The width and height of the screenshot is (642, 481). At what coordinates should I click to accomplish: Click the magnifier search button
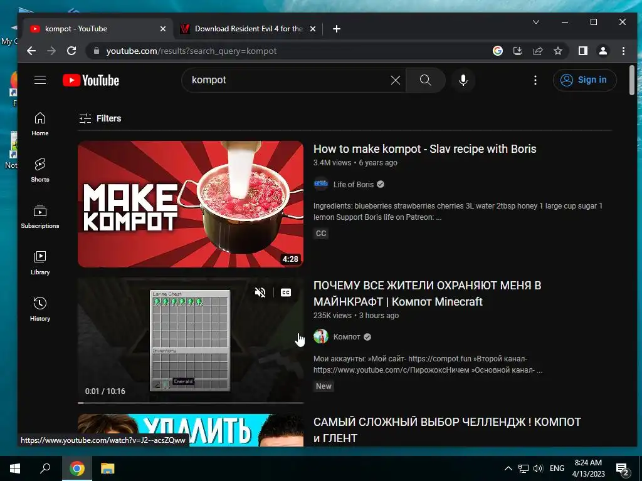(426, 80)
